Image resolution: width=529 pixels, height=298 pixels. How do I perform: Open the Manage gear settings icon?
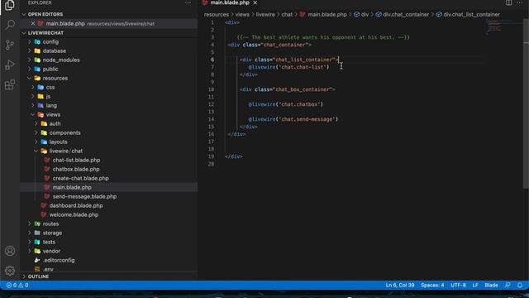(x=10, y=271)
